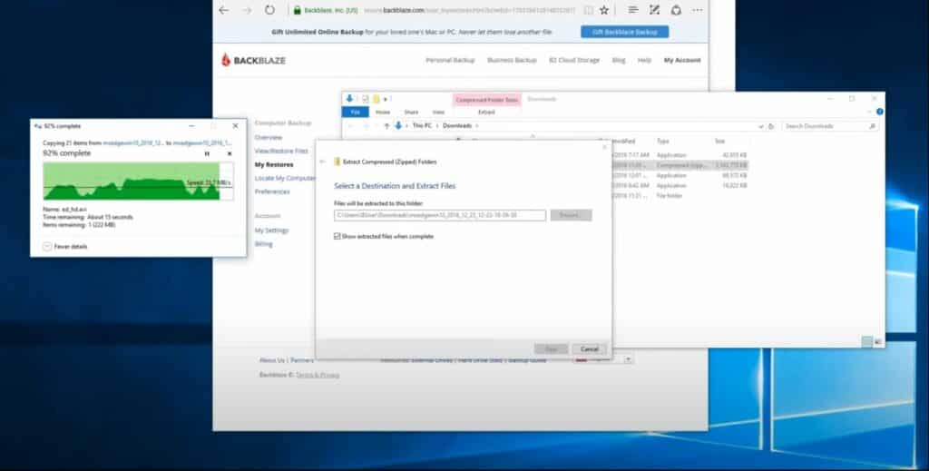Sort files by the Type column
Screen dimensions: 929x471
tap(662, 142)
